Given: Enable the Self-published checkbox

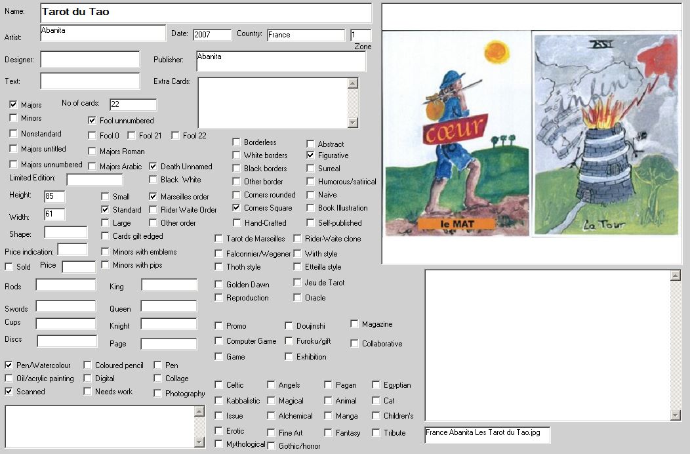Looking at the screenshot, I should point(311,223).
